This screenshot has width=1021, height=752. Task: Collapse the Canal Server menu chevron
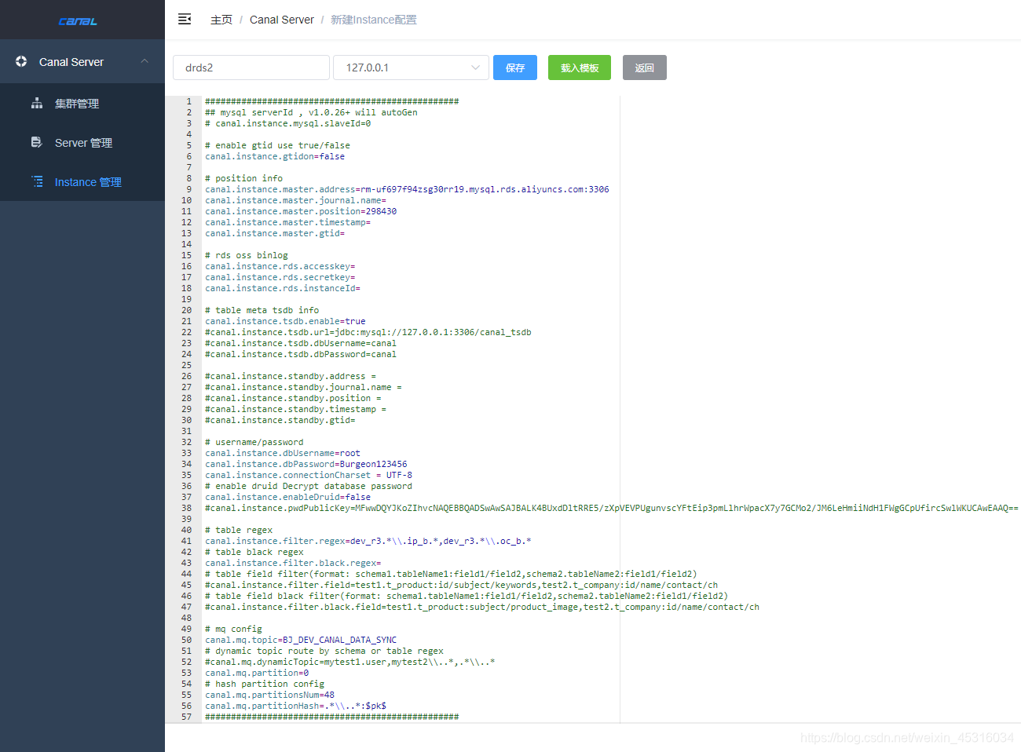pos(145,61)
